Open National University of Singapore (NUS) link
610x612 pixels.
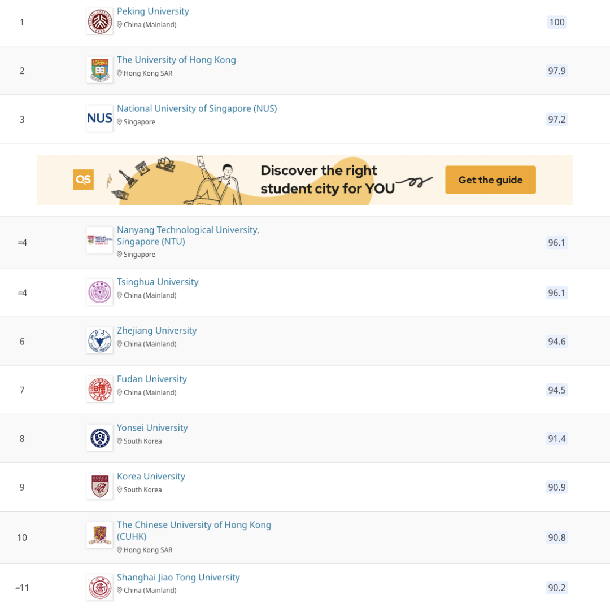[x=197, y=108]
